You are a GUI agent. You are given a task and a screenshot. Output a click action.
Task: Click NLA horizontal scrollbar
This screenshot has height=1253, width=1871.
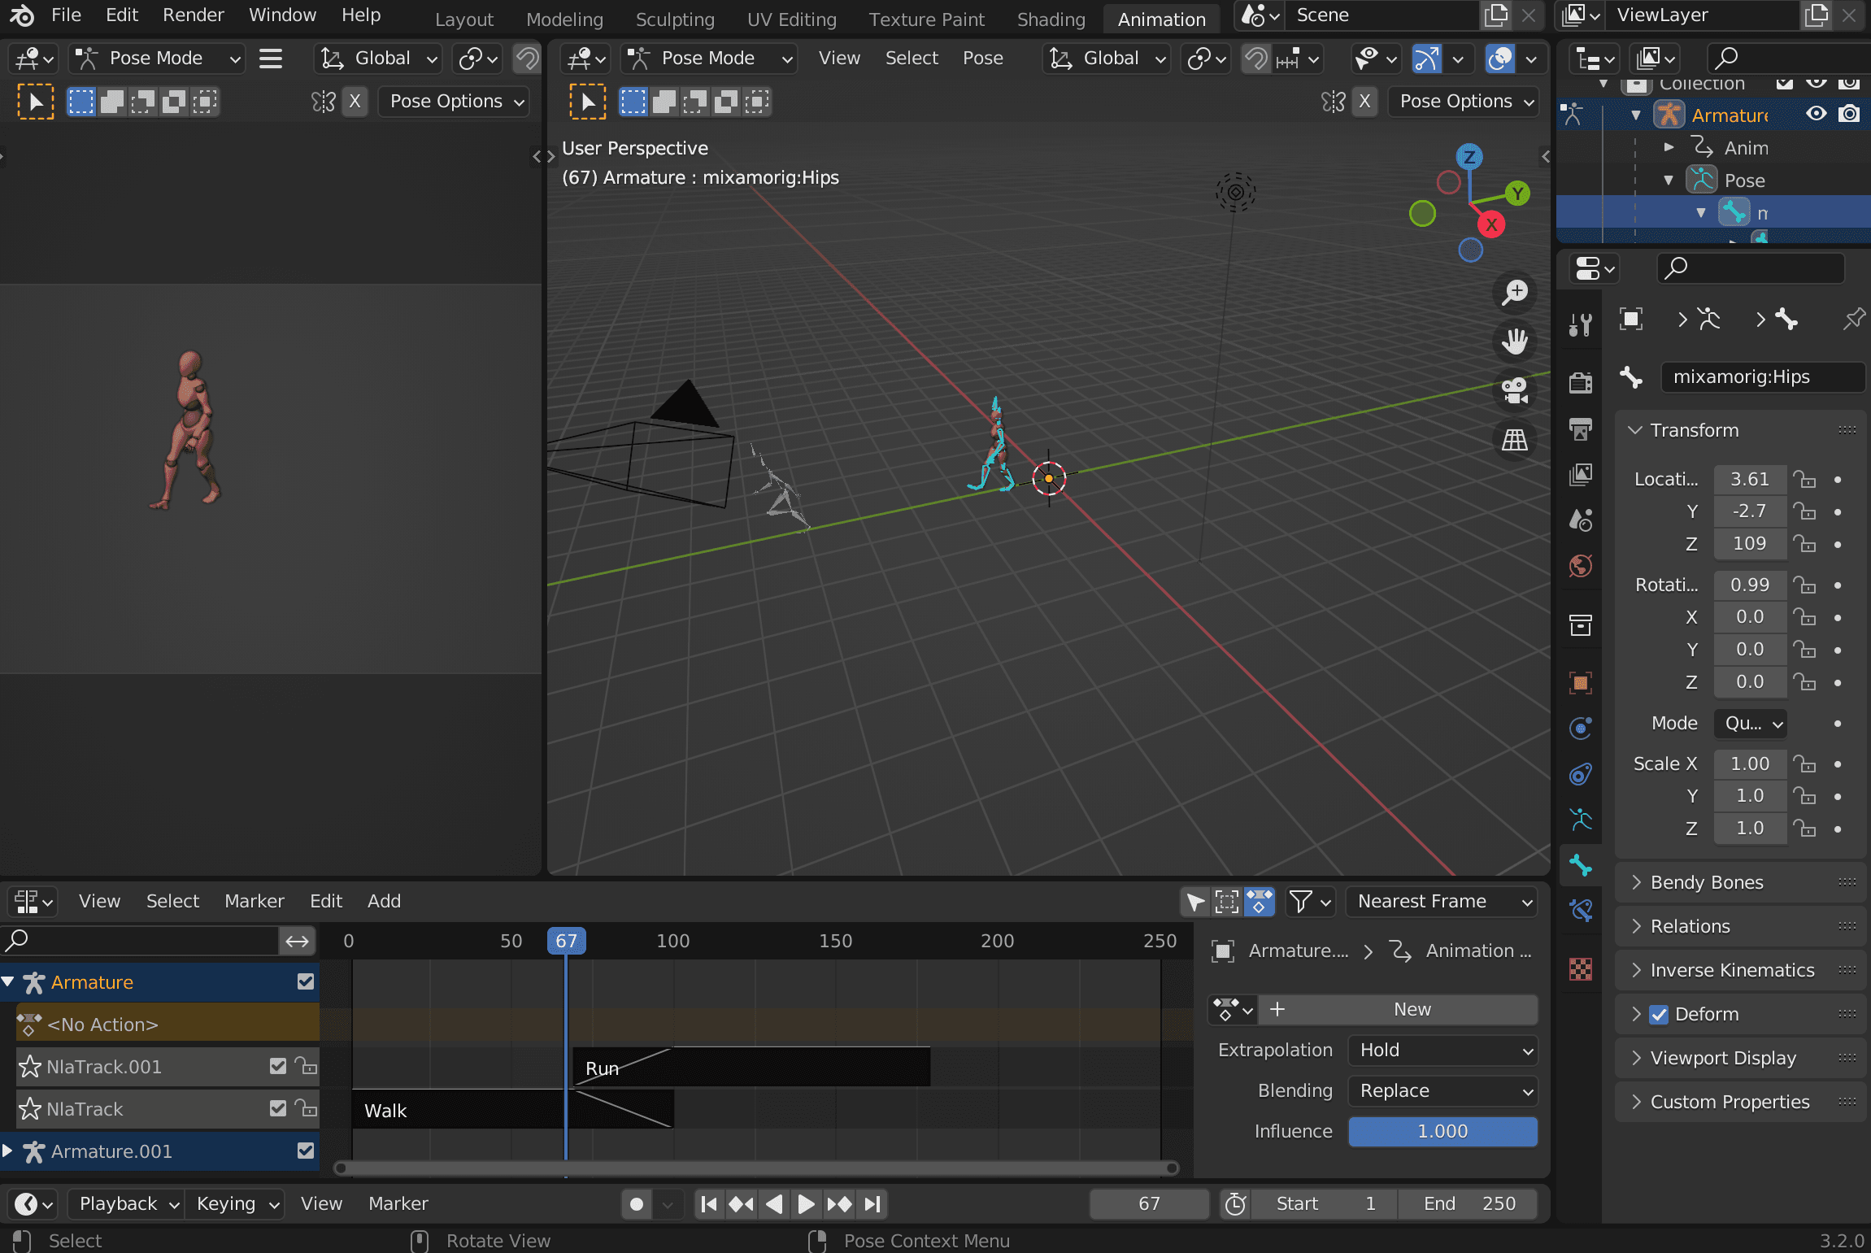(756, 1168)
